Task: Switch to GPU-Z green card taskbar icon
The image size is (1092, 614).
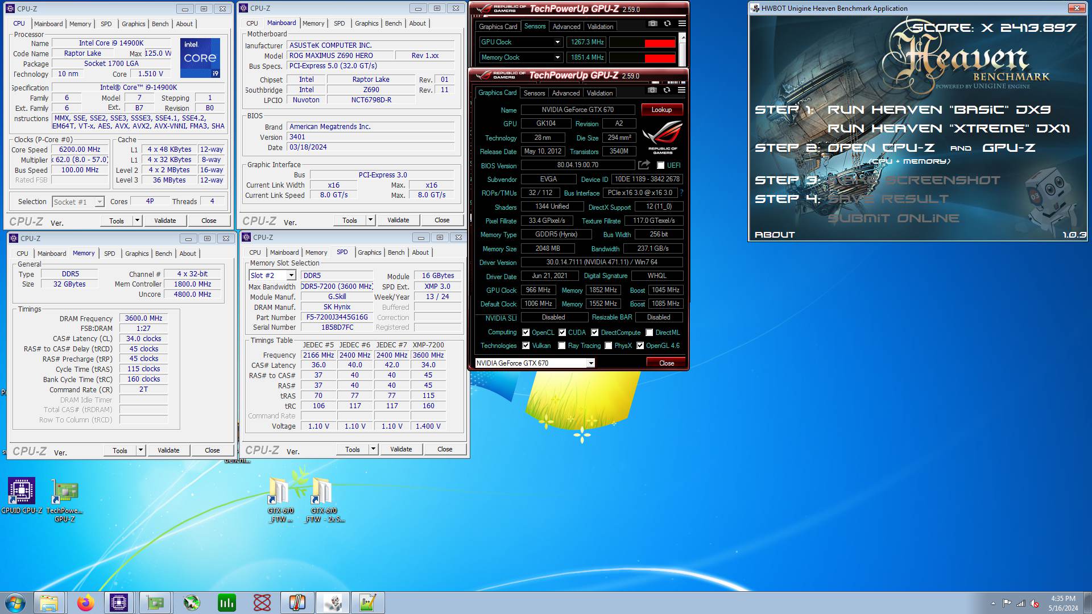Action: 155,603
